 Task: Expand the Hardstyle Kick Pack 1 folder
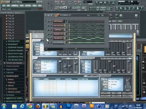coord(15,101)
